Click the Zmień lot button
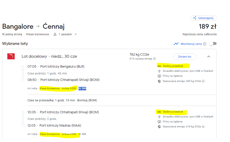 (x=184, y=57)
